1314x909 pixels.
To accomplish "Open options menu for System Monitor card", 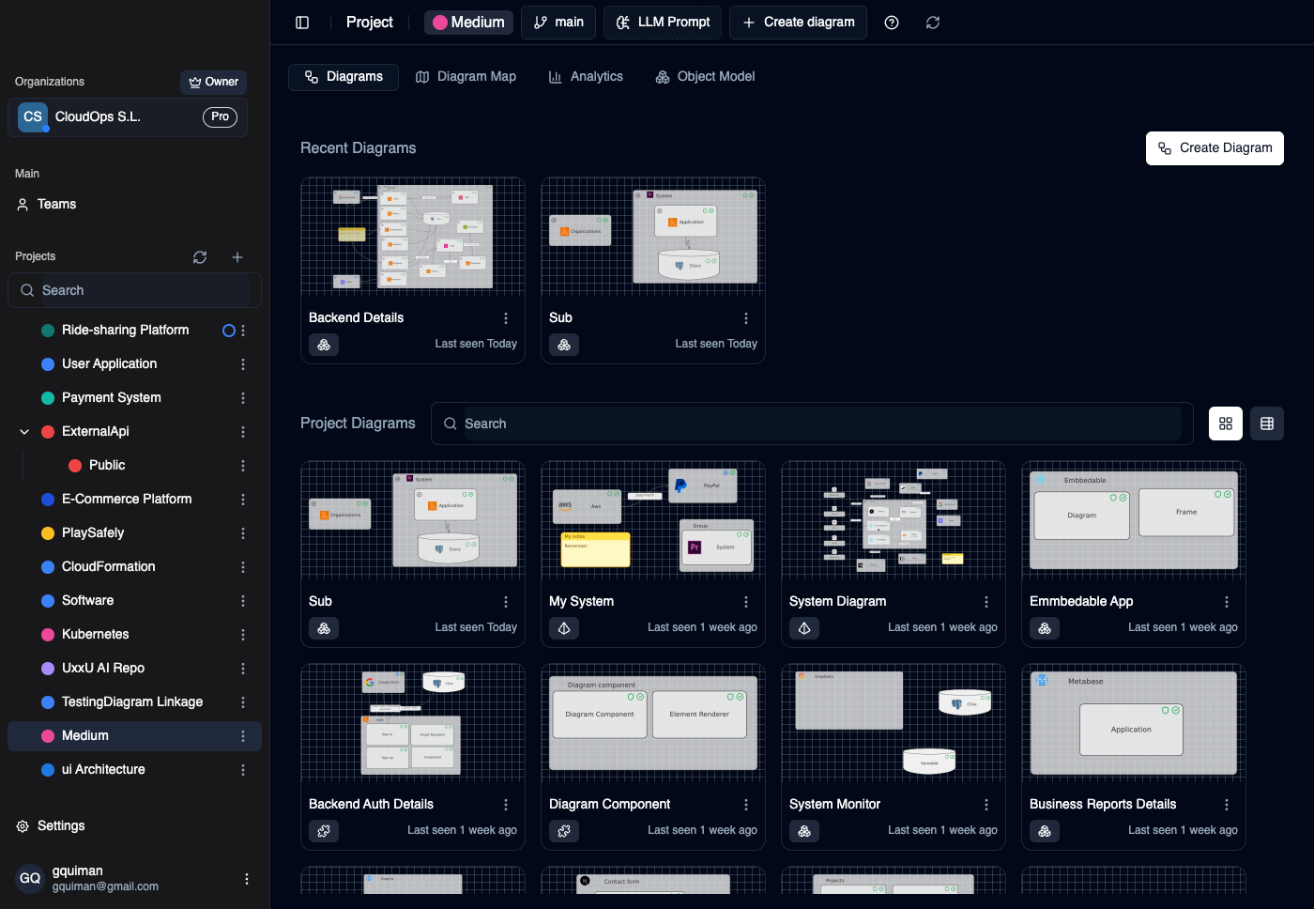I will point(986,805).
